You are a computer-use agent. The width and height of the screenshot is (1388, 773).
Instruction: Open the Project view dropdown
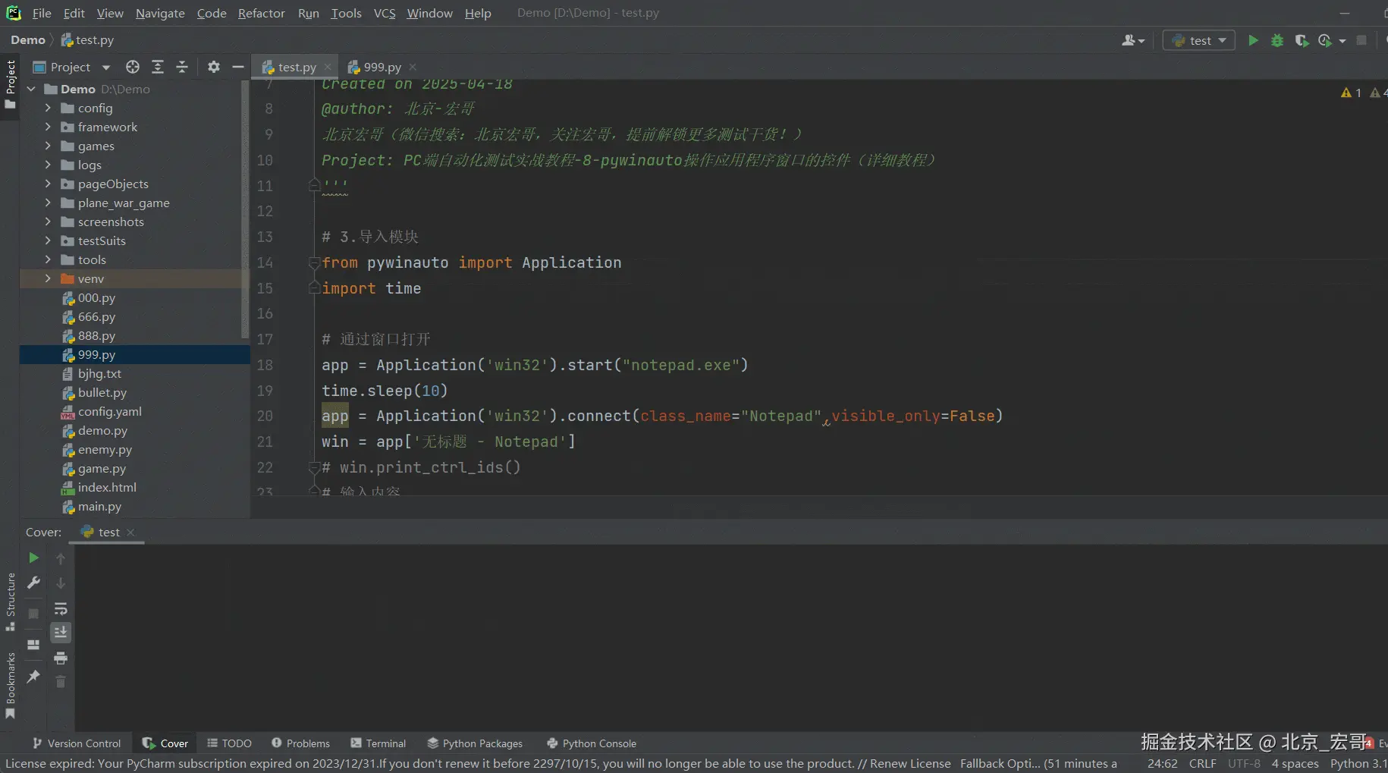pyautogui.click(x=105, y=68)
